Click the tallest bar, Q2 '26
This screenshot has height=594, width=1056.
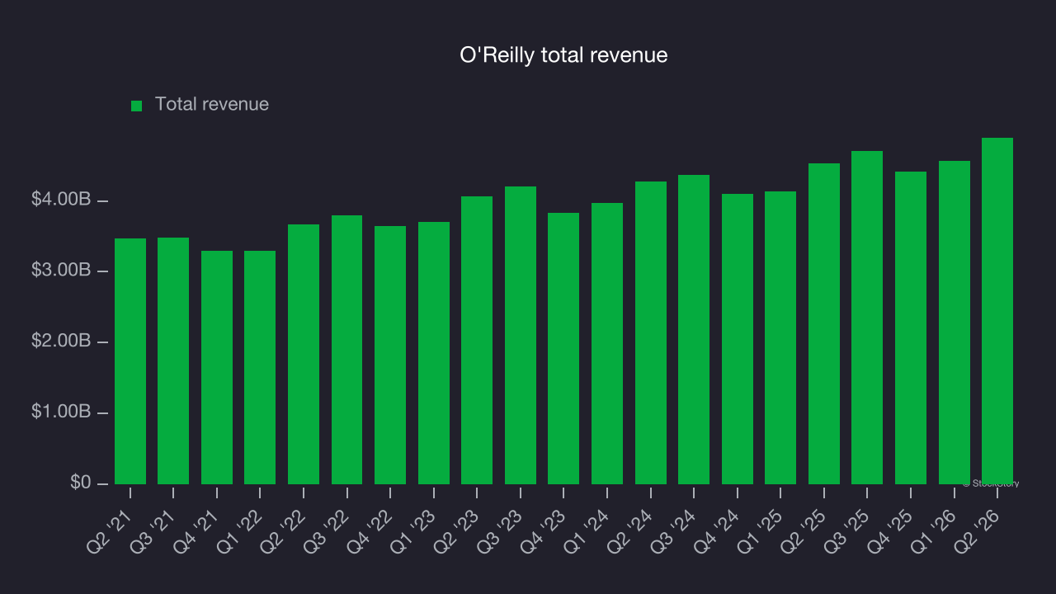(997, 311)
